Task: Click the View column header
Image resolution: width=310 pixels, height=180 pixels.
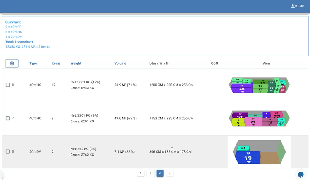Action: coord(266,63)
